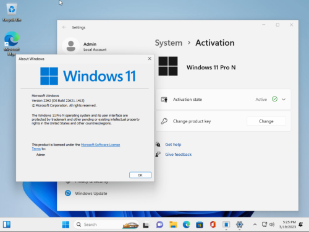Click the Get help icon
The height and width of the screenshot is (232, 309).
(158, 144)
